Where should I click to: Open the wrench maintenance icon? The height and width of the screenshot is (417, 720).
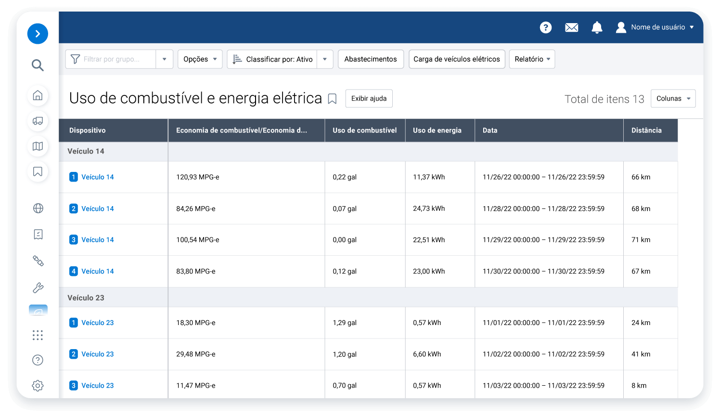(38, 287)
